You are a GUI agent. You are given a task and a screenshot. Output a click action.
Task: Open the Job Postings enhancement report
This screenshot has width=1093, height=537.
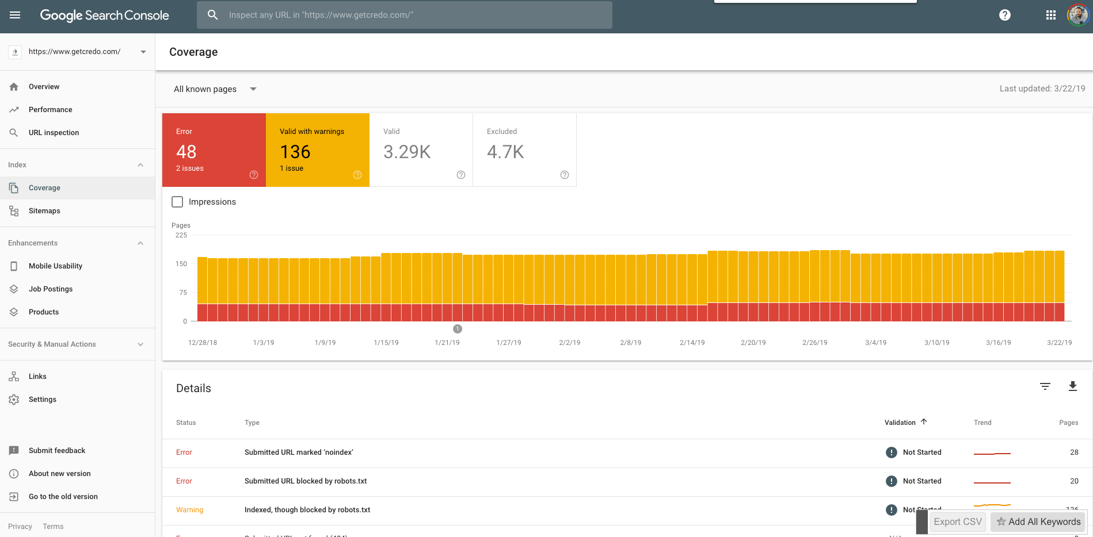[51, 289]
